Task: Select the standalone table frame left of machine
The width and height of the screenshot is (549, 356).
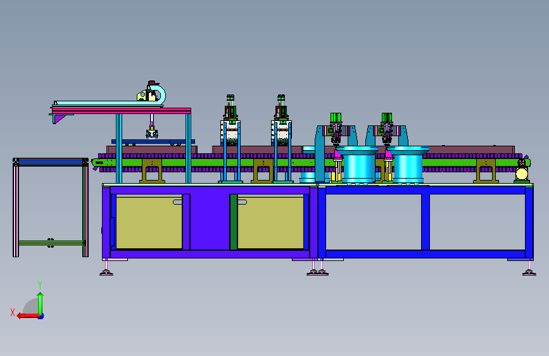Action: click(x=51, y=207)
